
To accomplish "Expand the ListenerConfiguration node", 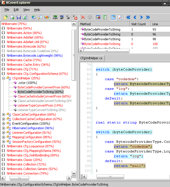I will [3, 133].
